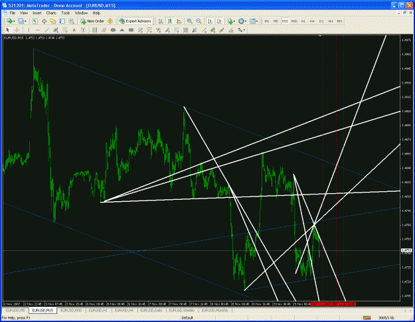Show the Market Watch window
The width and height of the screenshot is (415, 322).
tap(35, 21)
